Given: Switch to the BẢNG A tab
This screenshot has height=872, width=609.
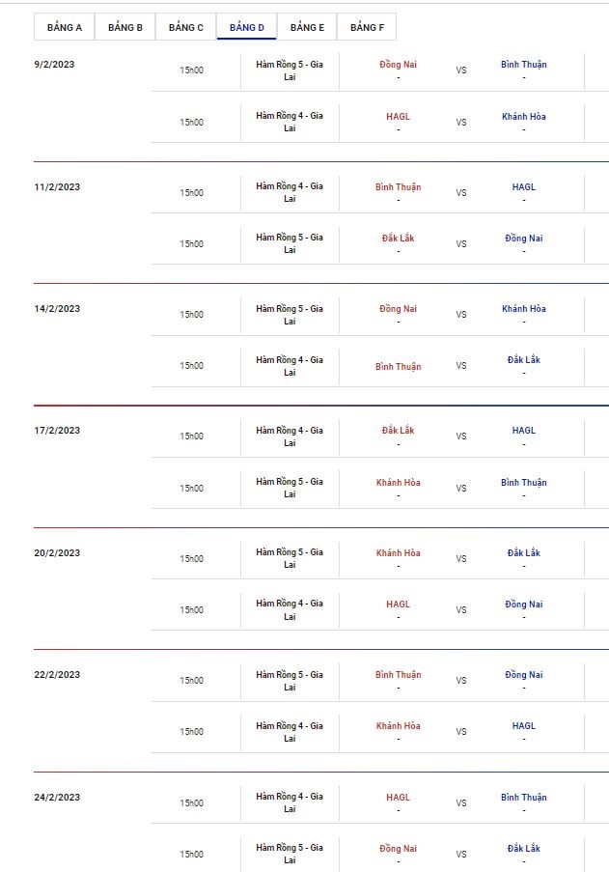Looking at the screenshot, I should pyautogui.click(x=65, y=27).
